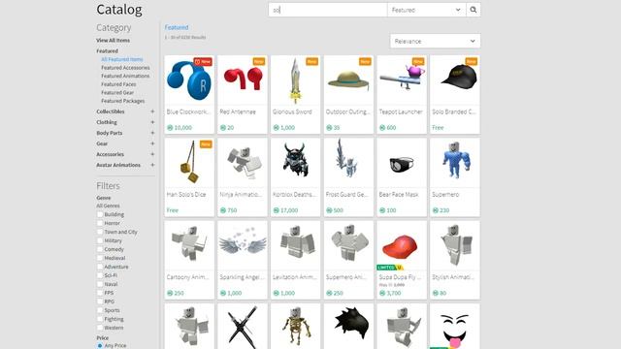Open the Supa Dupa Fly red cap thumbnail
Viewport: 621px width, 349px height.
tap(402, 245)
